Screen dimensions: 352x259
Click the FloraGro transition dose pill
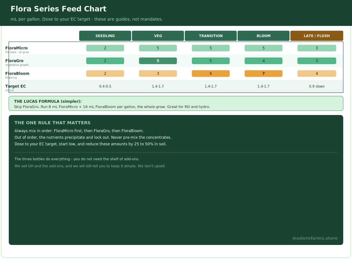click(211, 61)
